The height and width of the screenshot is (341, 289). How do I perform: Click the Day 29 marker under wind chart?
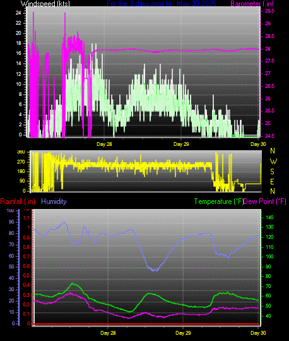tap(181, 144)
